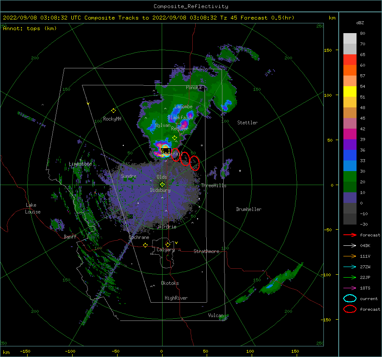Click the Drumheller label
Screen dimensions: 382x357
point(249,209)
